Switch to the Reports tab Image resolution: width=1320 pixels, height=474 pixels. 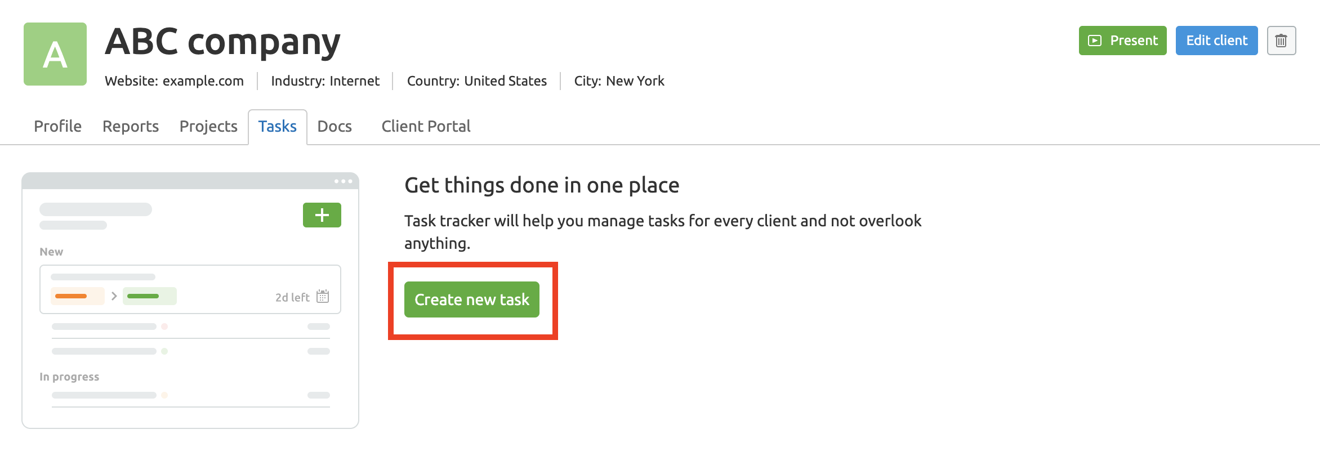(131, 126)
